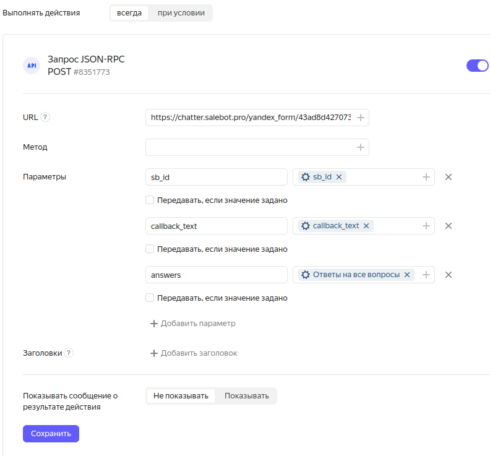Delete the sb_id parameter row

point(449,177)
